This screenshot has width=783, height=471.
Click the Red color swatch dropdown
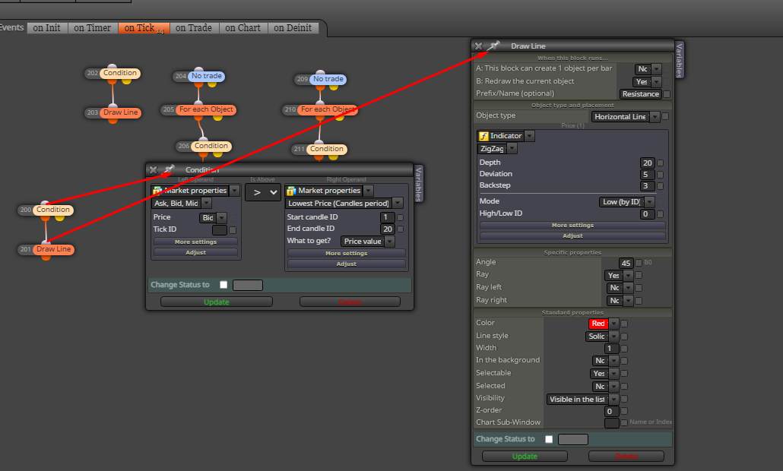pos(604,324)
